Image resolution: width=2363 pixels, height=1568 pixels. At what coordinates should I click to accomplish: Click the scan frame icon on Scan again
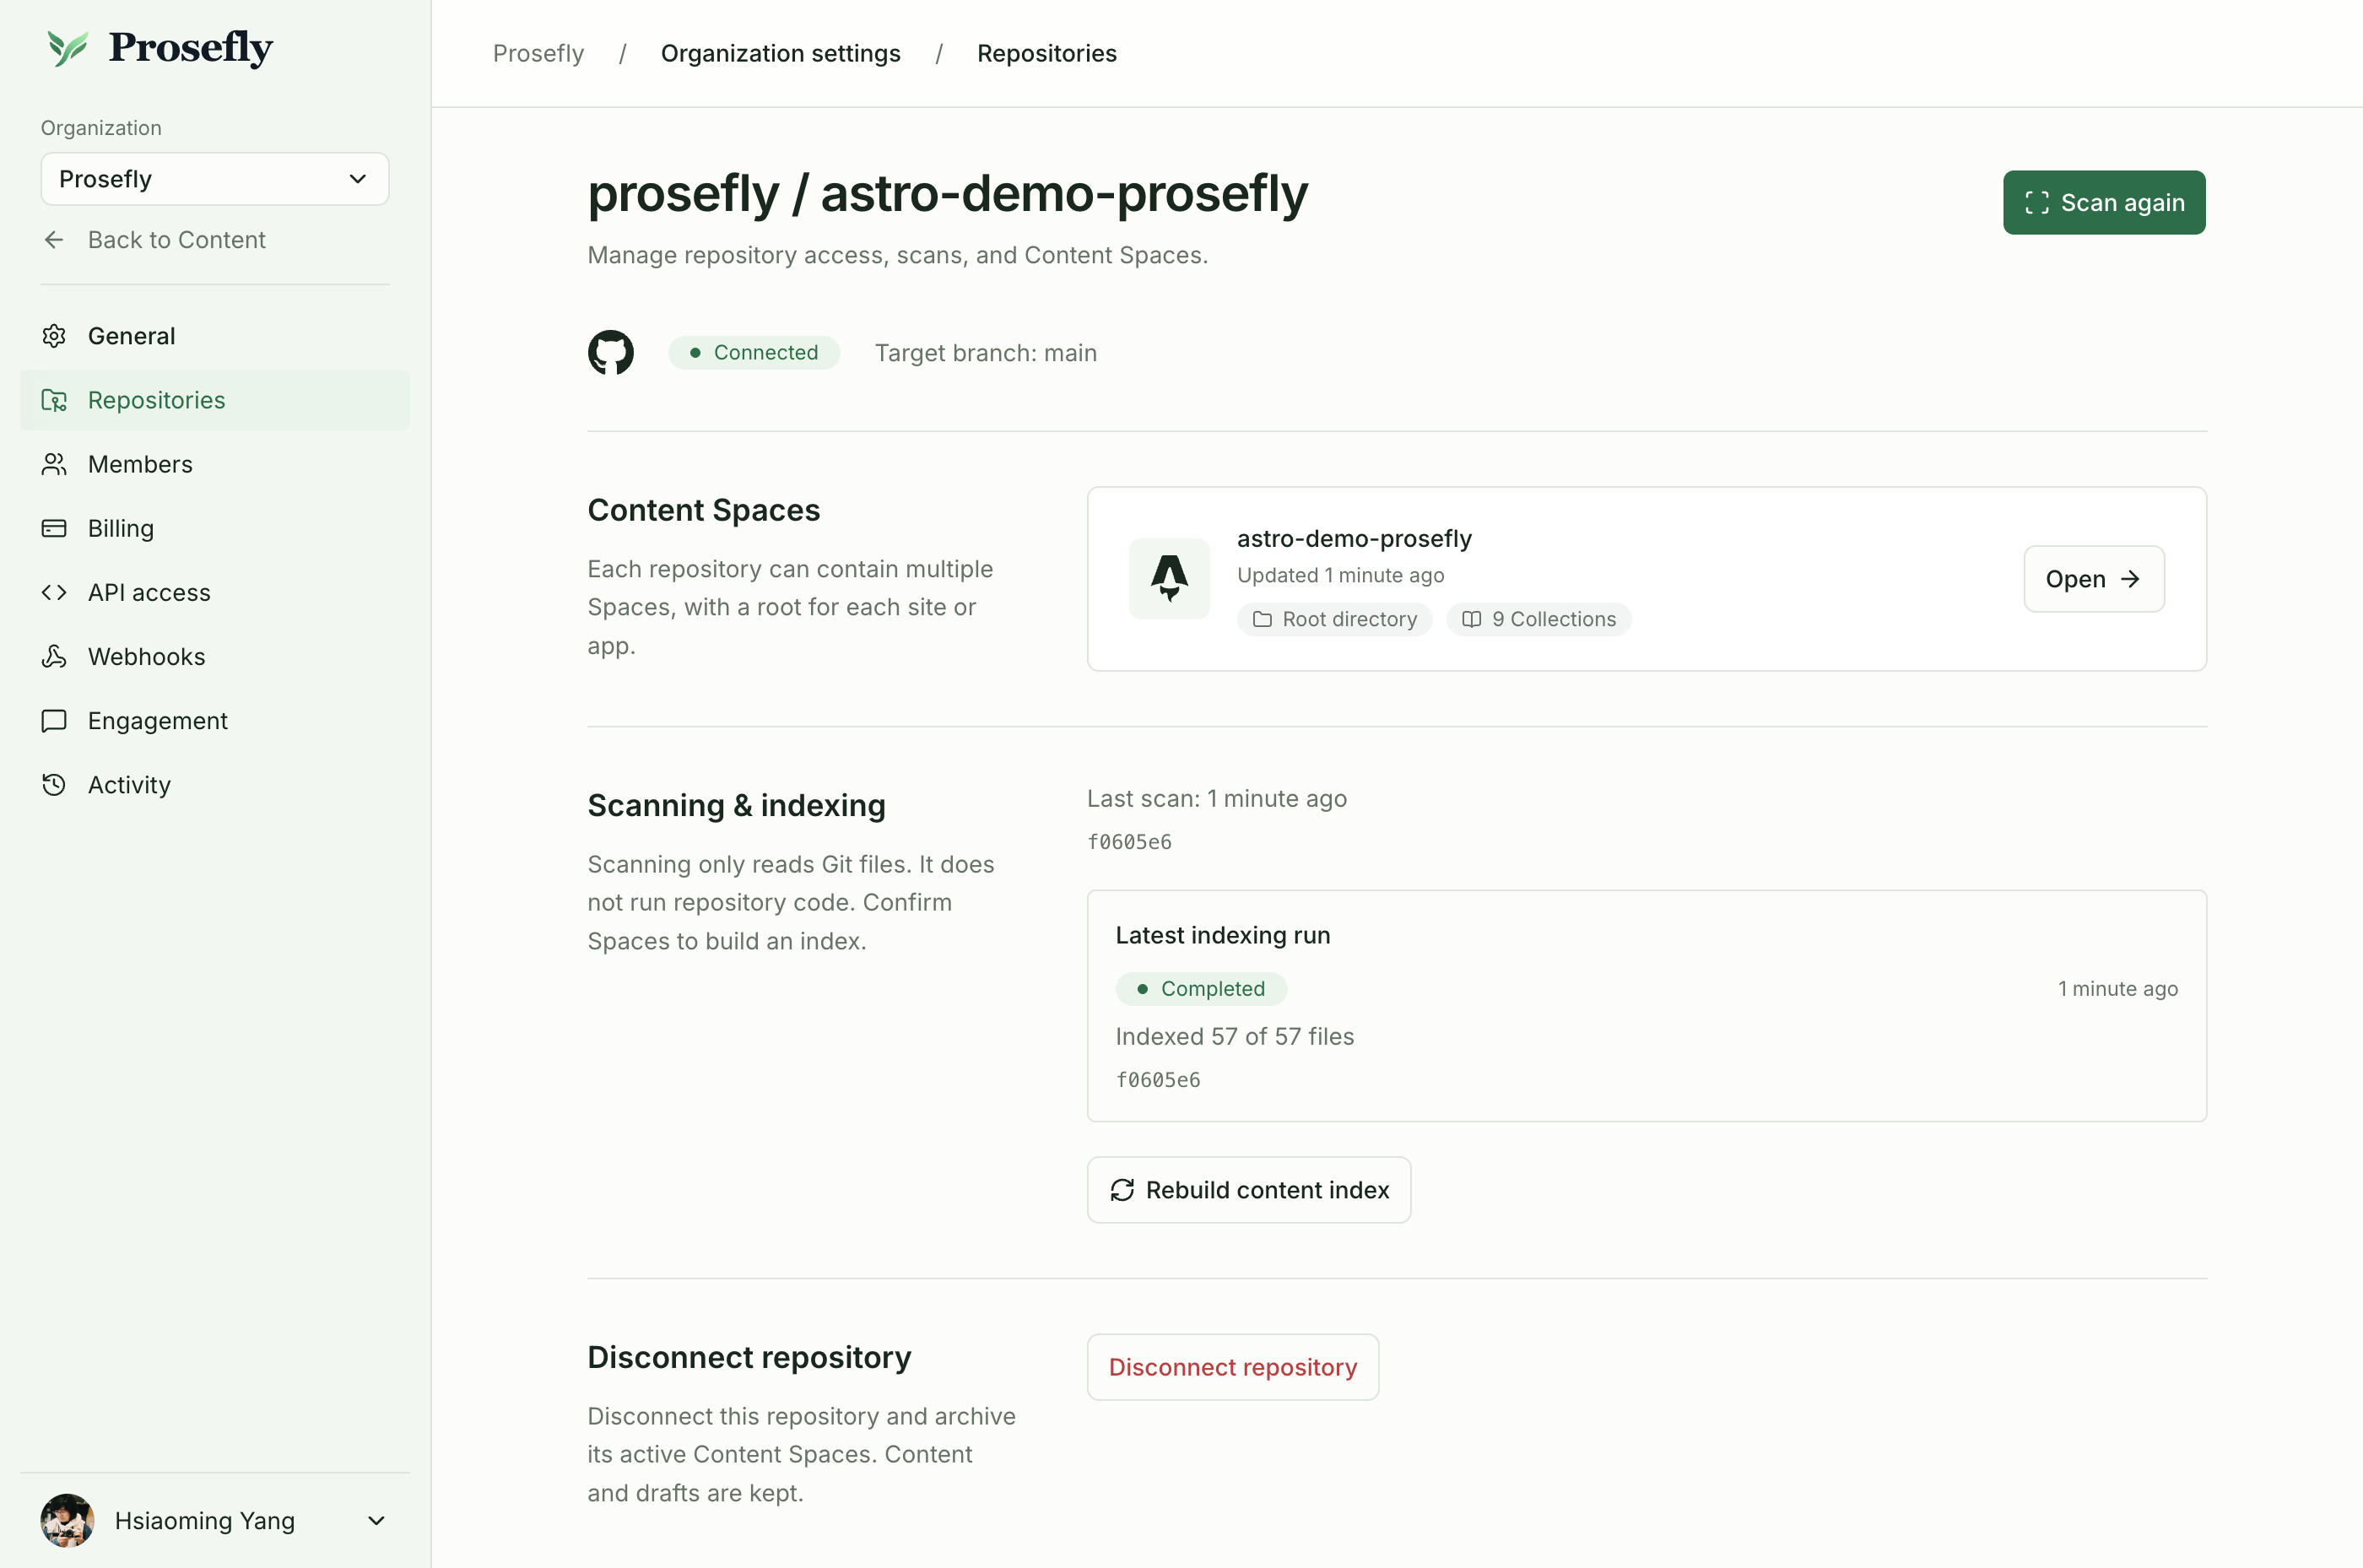2037,203
